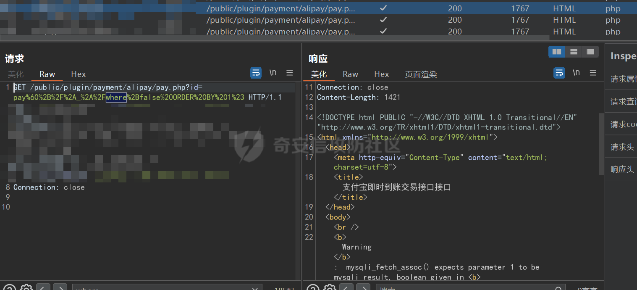Switch the request view to the 美化 tab
637x290 pixels.
pyautogui.click(x=16, y=74)
